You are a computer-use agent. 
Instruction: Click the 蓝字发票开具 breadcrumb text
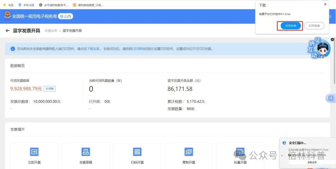pyautogui.click(x=72, y=31)
